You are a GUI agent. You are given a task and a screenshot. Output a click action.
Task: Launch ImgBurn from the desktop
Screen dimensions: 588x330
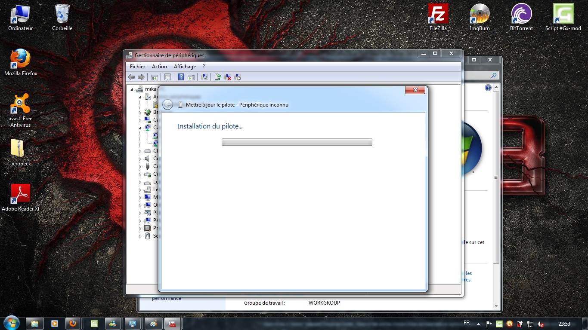[479, 14]
